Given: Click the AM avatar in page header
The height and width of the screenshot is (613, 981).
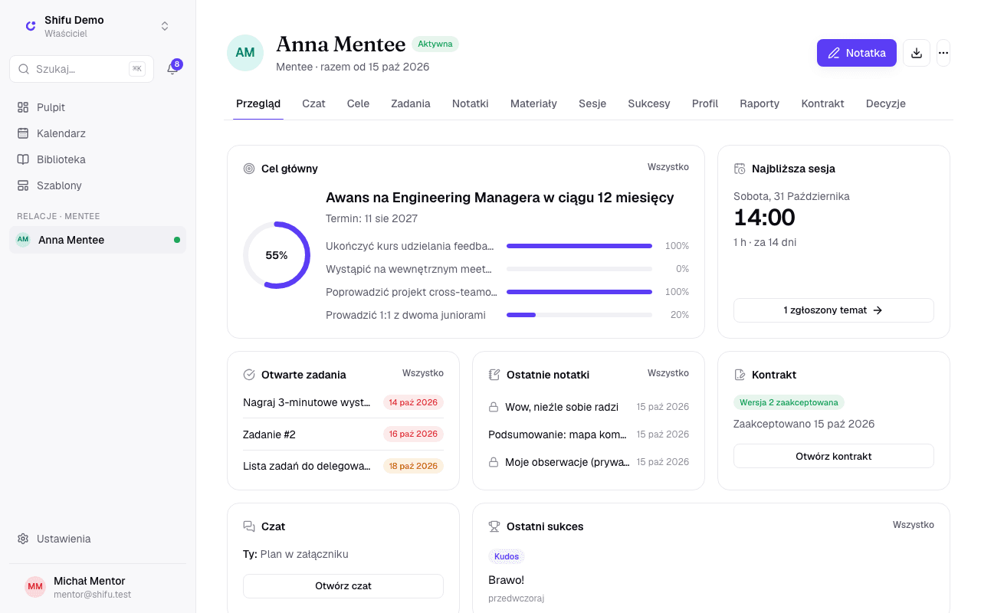Looking at the screenshot, I should (x=245, y=53).
